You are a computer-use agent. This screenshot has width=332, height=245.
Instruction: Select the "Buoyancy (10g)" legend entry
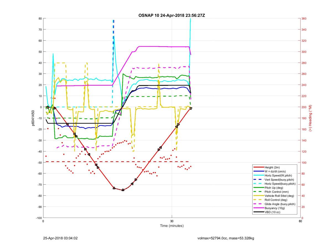click(x=275, y=208)
